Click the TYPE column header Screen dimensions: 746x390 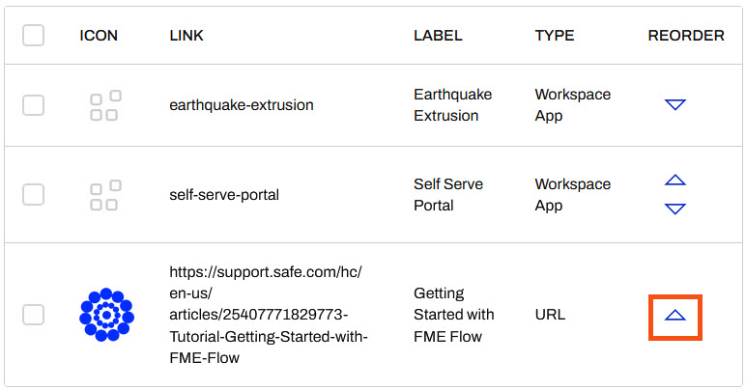[555, 36]
